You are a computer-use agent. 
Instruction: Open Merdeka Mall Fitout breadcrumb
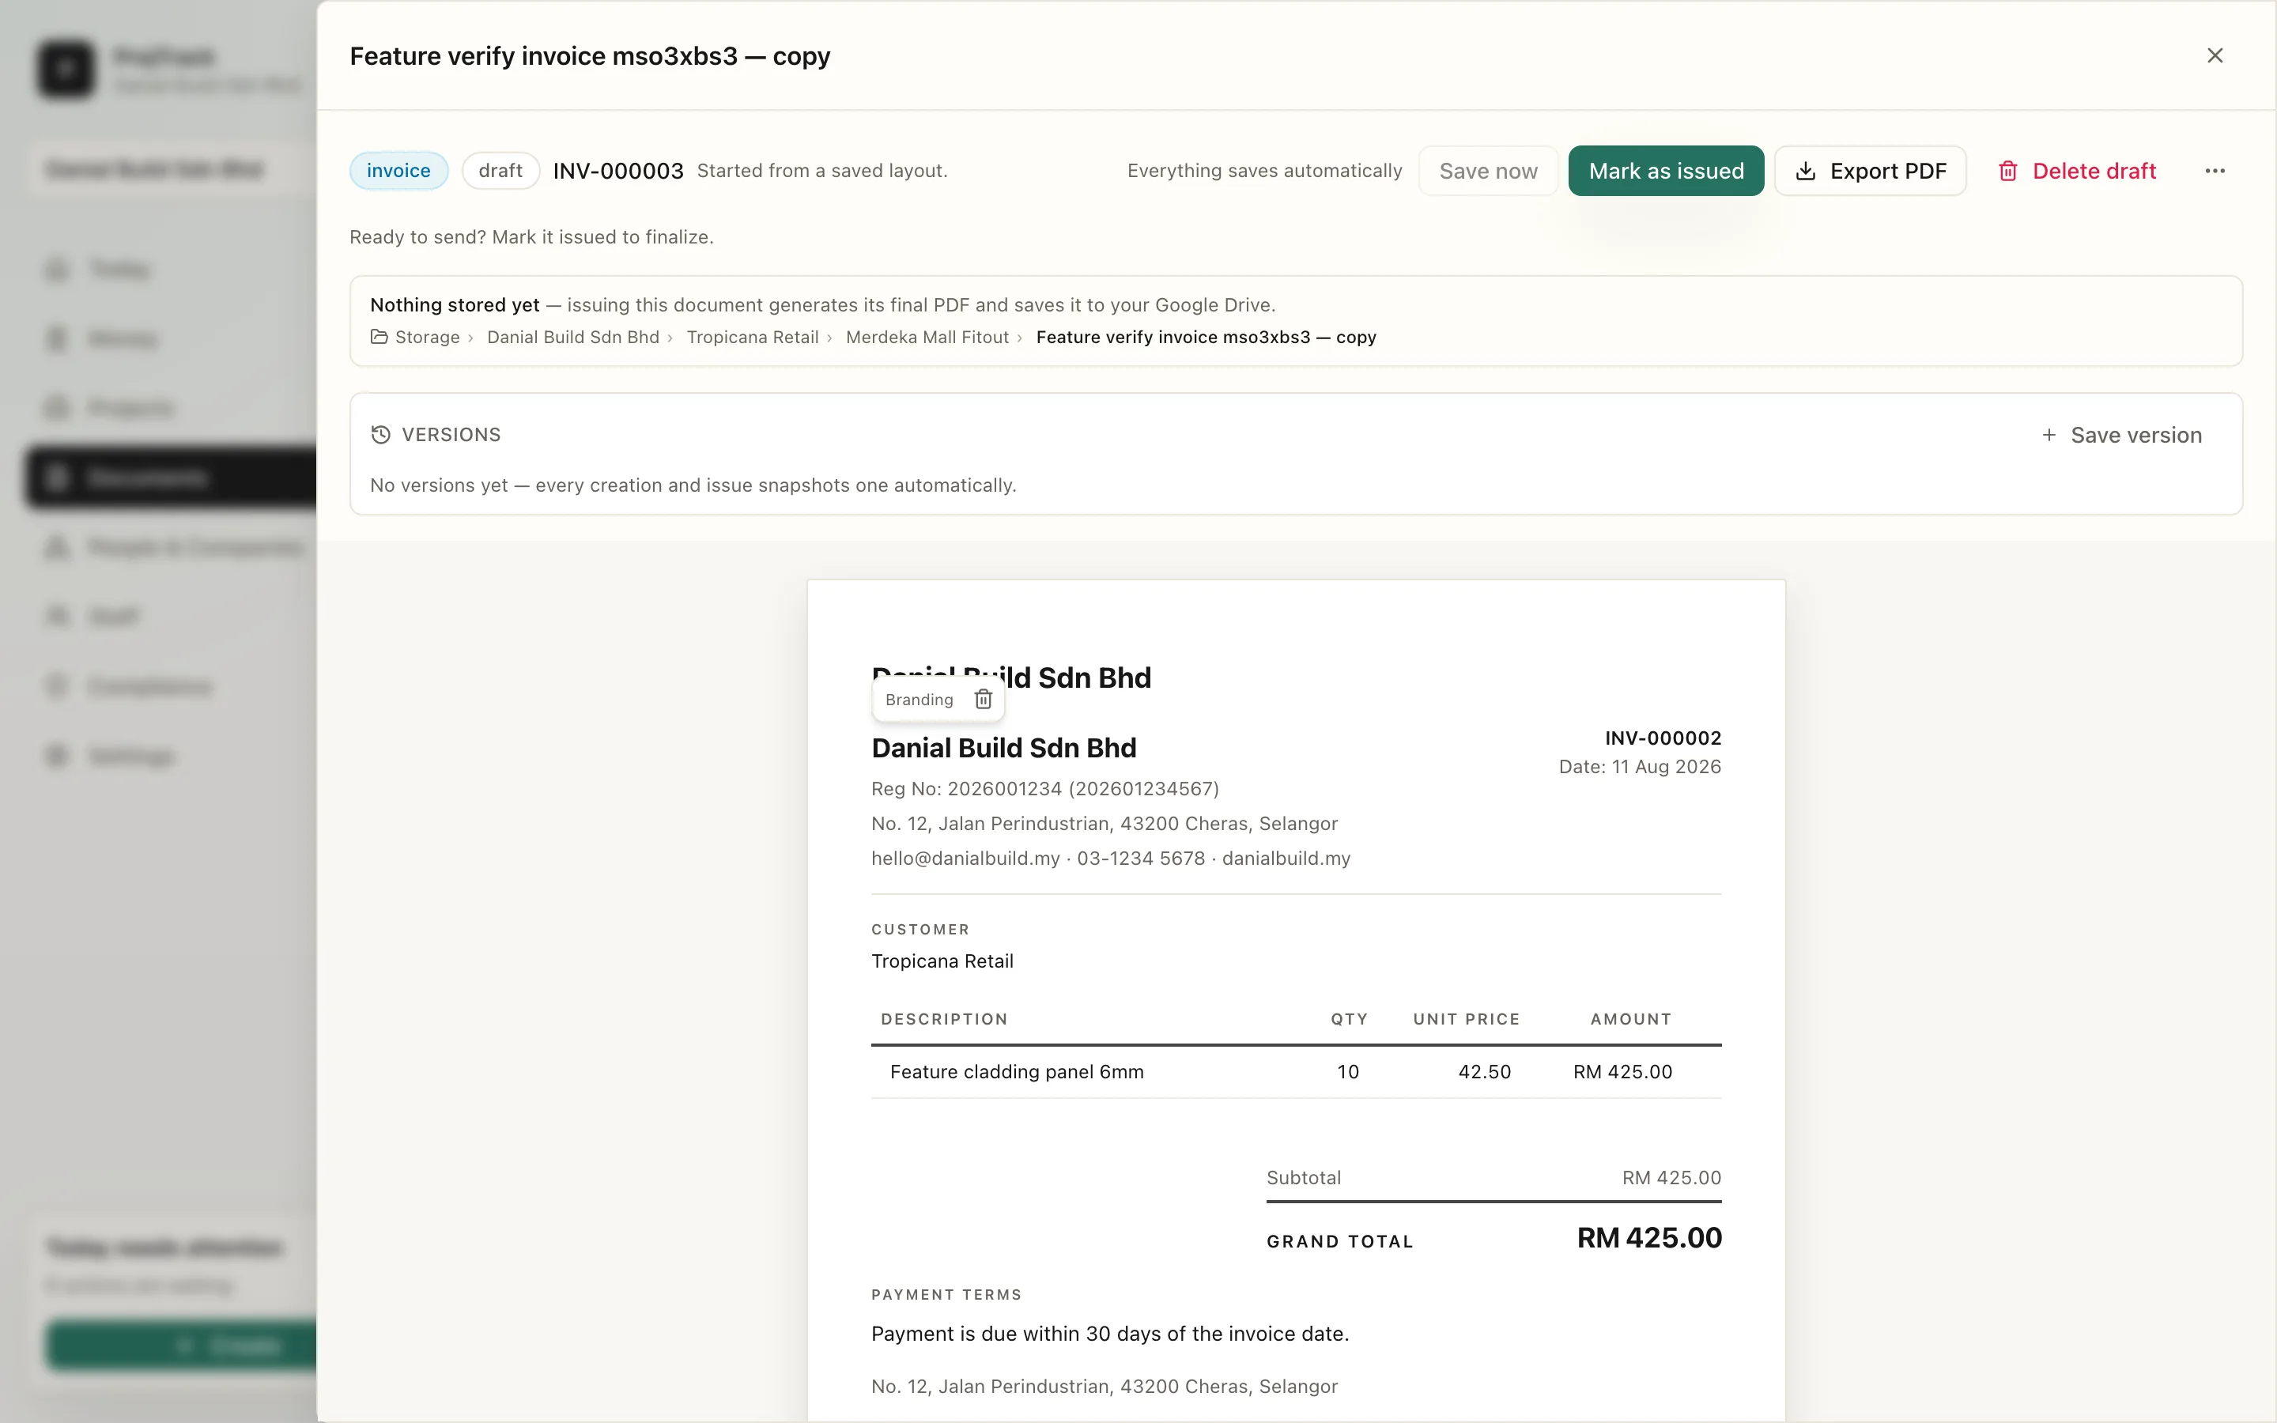tap(927, 337)
